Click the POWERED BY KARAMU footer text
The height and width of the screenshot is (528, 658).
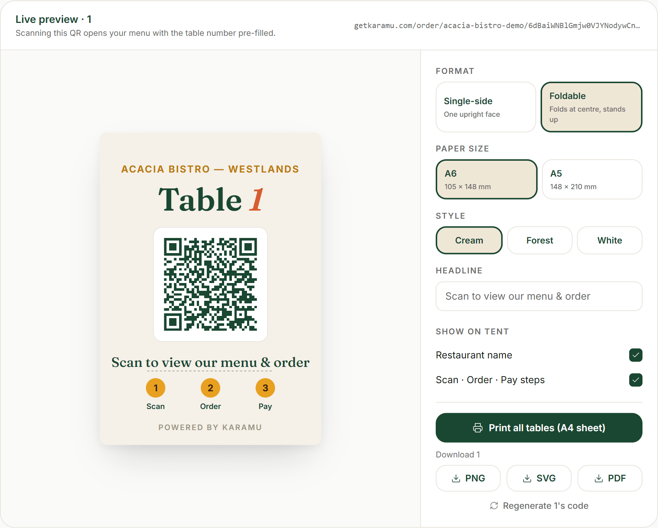click(210, 427)
